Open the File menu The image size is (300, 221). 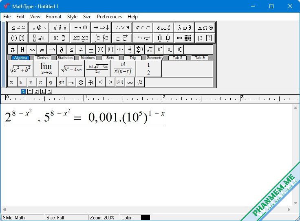[7, 17]
